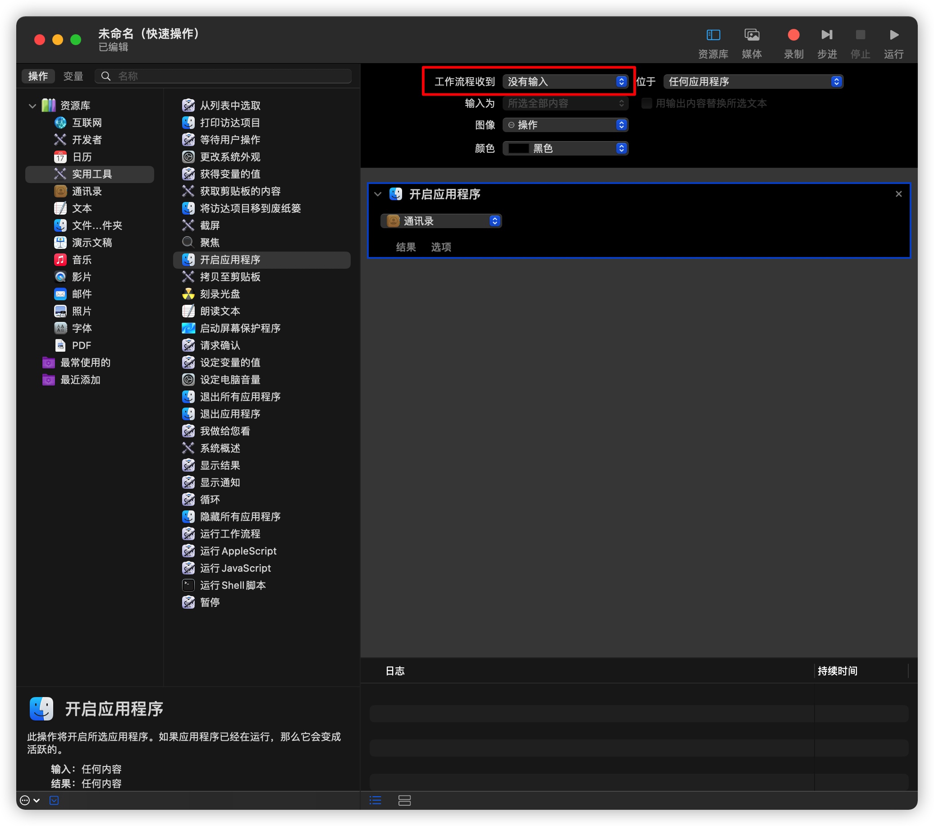Image resolution: width=934 pixels, height=826 pixels.
Task: Click the red Record (录制) toolbar button
Action: pyautogui.click(x=793, y=35)
